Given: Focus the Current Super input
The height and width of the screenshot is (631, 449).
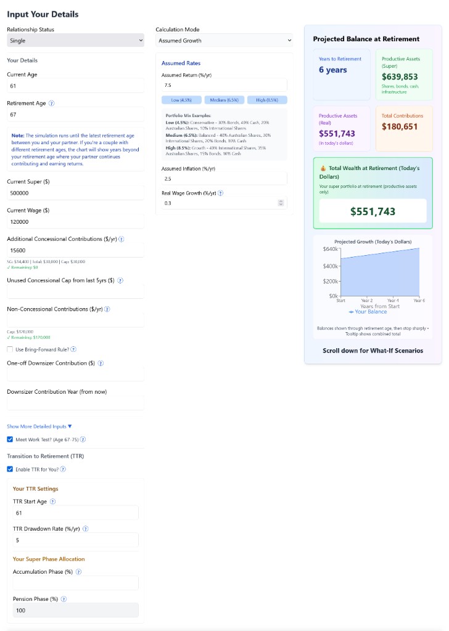Looking at the screenshot, I should [76, 193].
